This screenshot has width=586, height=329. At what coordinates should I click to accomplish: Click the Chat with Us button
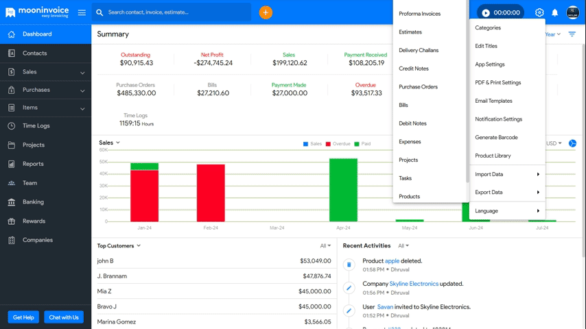pyautogui.click(x=64, y=317)
